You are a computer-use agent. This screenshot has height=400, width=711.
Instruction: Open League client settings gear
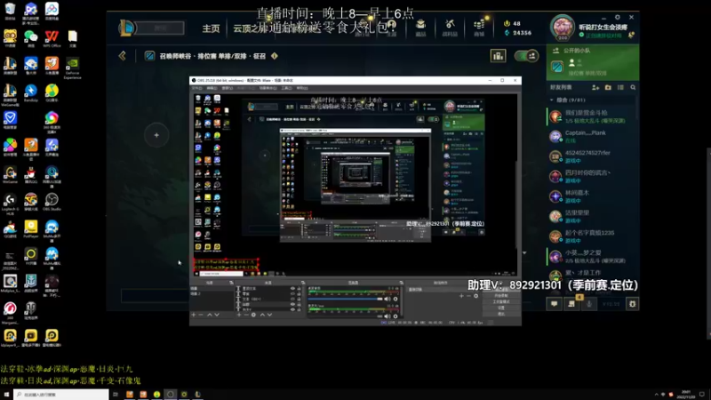[x=617, y=17]
